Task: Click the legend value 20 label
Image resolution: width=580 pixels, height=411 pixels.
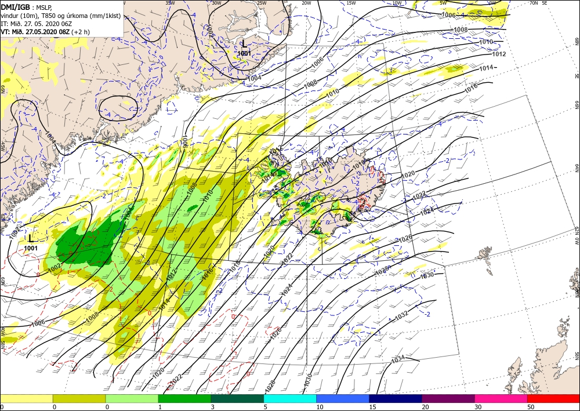Action: (425, 407)
